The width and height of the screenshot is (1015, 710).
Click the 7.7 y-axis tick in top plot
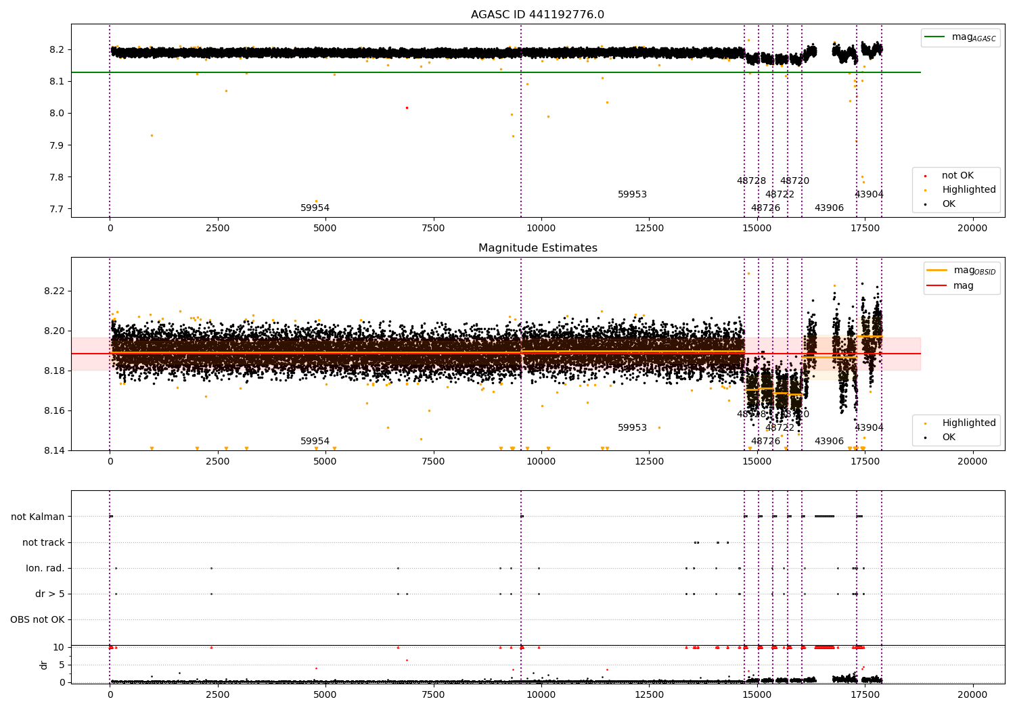point(57,209)
